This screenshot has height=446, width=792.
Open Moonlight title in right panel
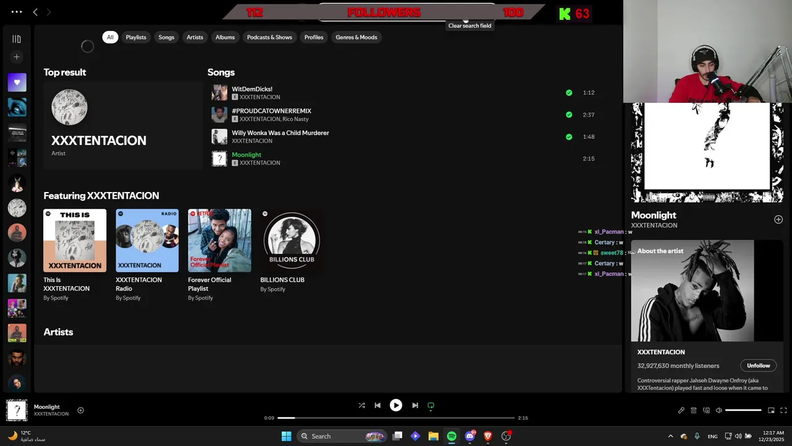tap(653, 215)
